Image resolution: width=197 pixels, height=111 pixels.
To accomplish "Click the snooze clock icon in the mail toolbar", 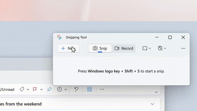I will (x=59, y=89).
